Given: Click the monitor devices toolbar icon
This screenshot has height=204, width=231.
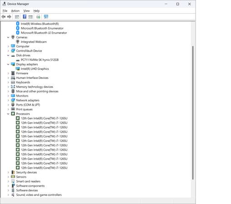Looking at the screenshot, I should tap(46, 17).
